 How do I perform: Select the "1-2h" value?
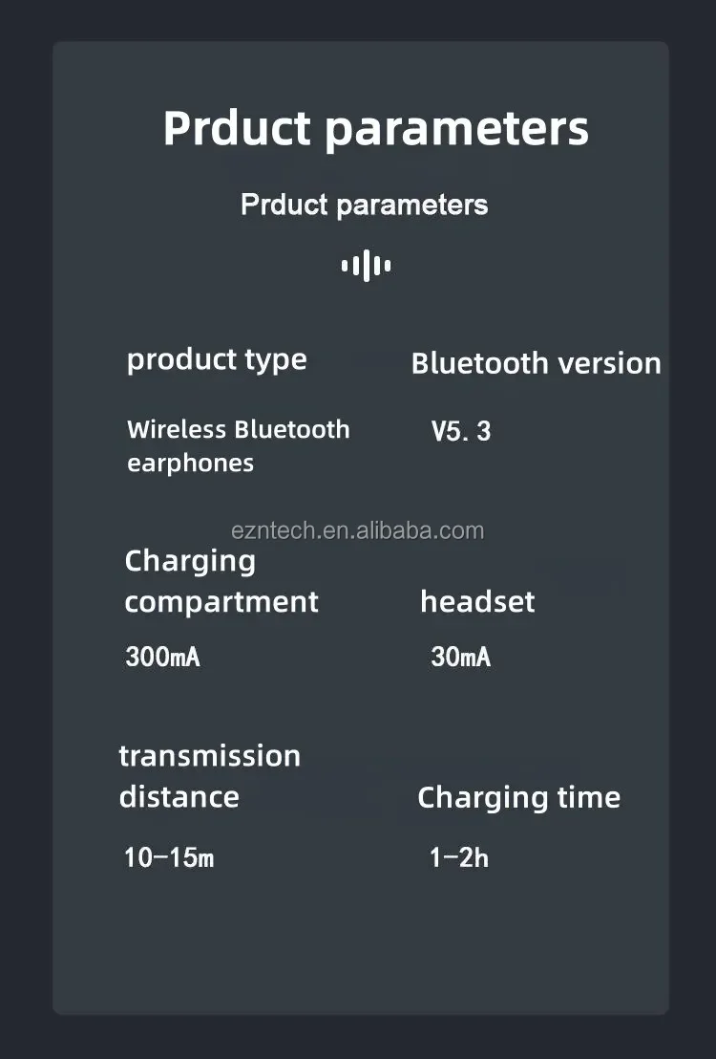[458, 857]
